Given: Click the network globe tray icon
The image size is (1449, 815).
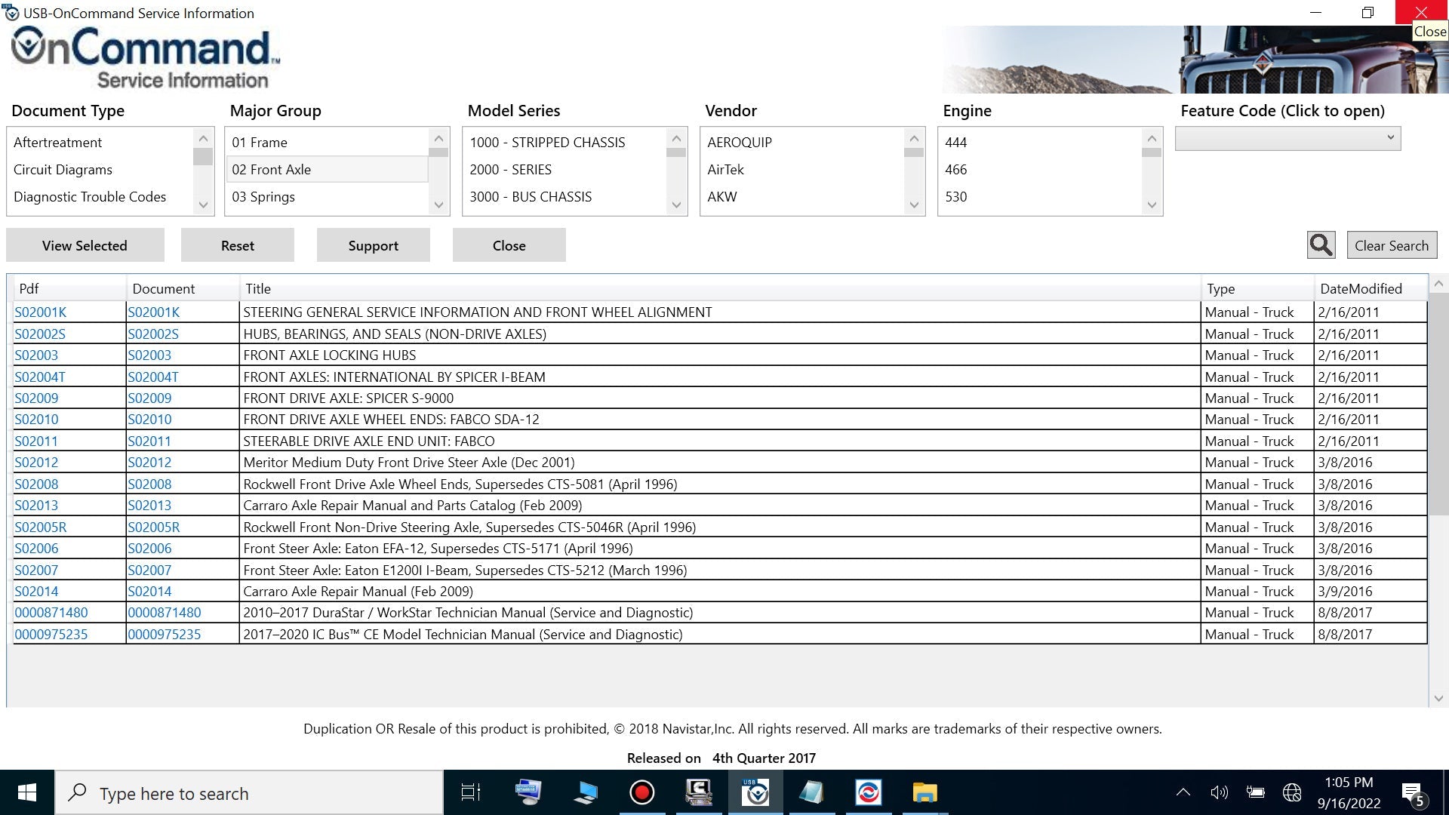Looking at the screenshot, I should point(1292,792).
